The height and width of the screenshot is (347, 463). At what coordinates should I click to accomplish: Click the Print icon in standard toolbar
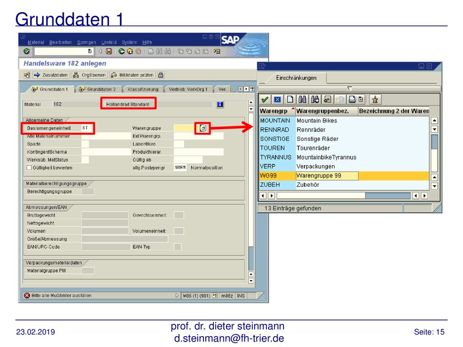pos(151,52)
